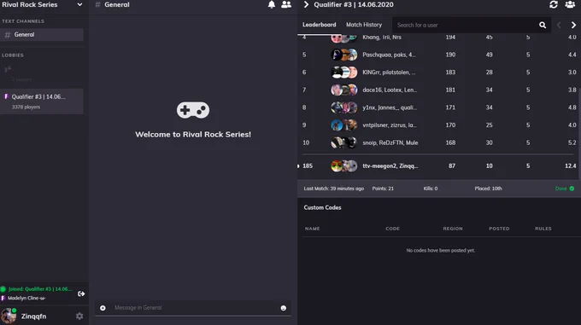Click the avatars of the rank 8 team
581x325 pixels.
[344, 107]
